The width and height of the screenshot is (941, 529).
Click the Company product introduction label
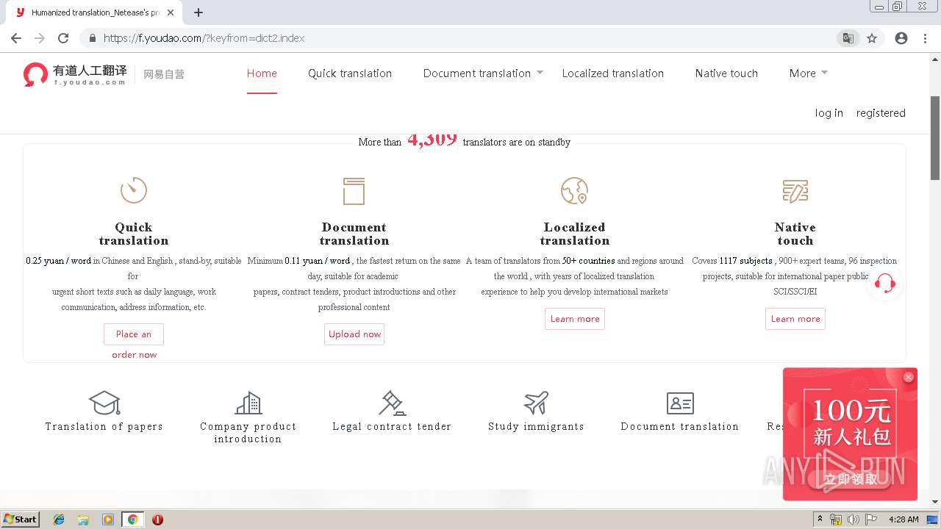tap(248, 433)
